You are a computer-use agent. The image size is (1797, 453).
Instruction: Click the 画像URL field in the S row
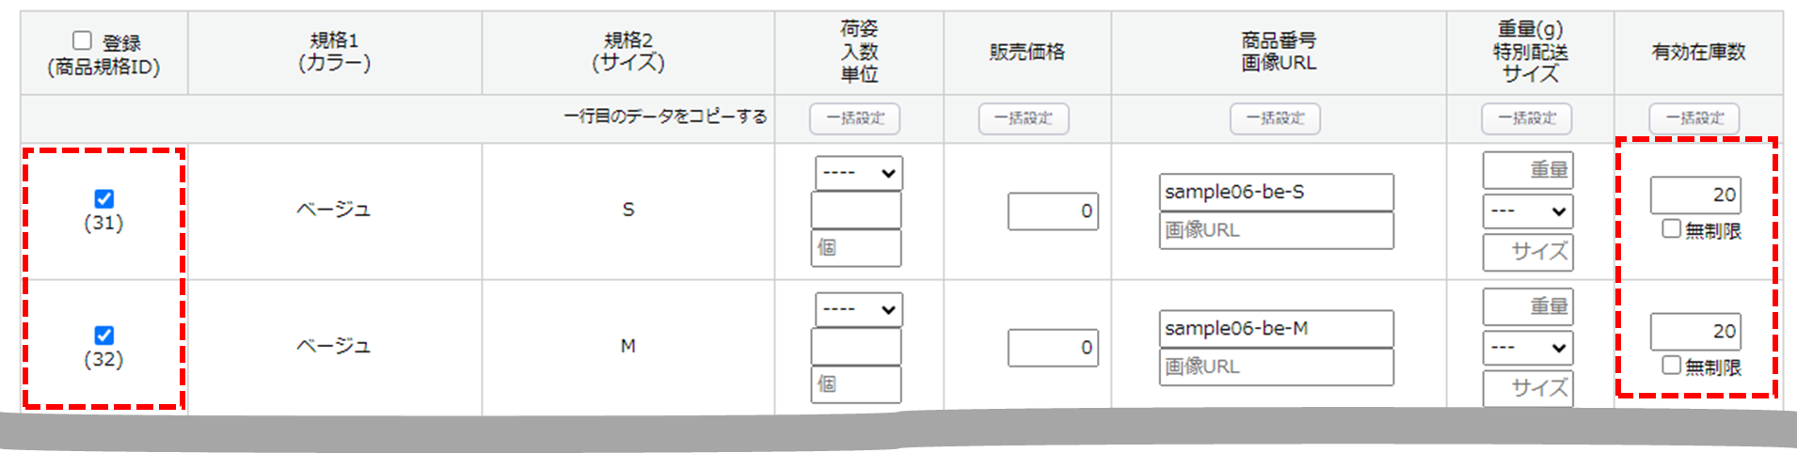[1276, 230]
